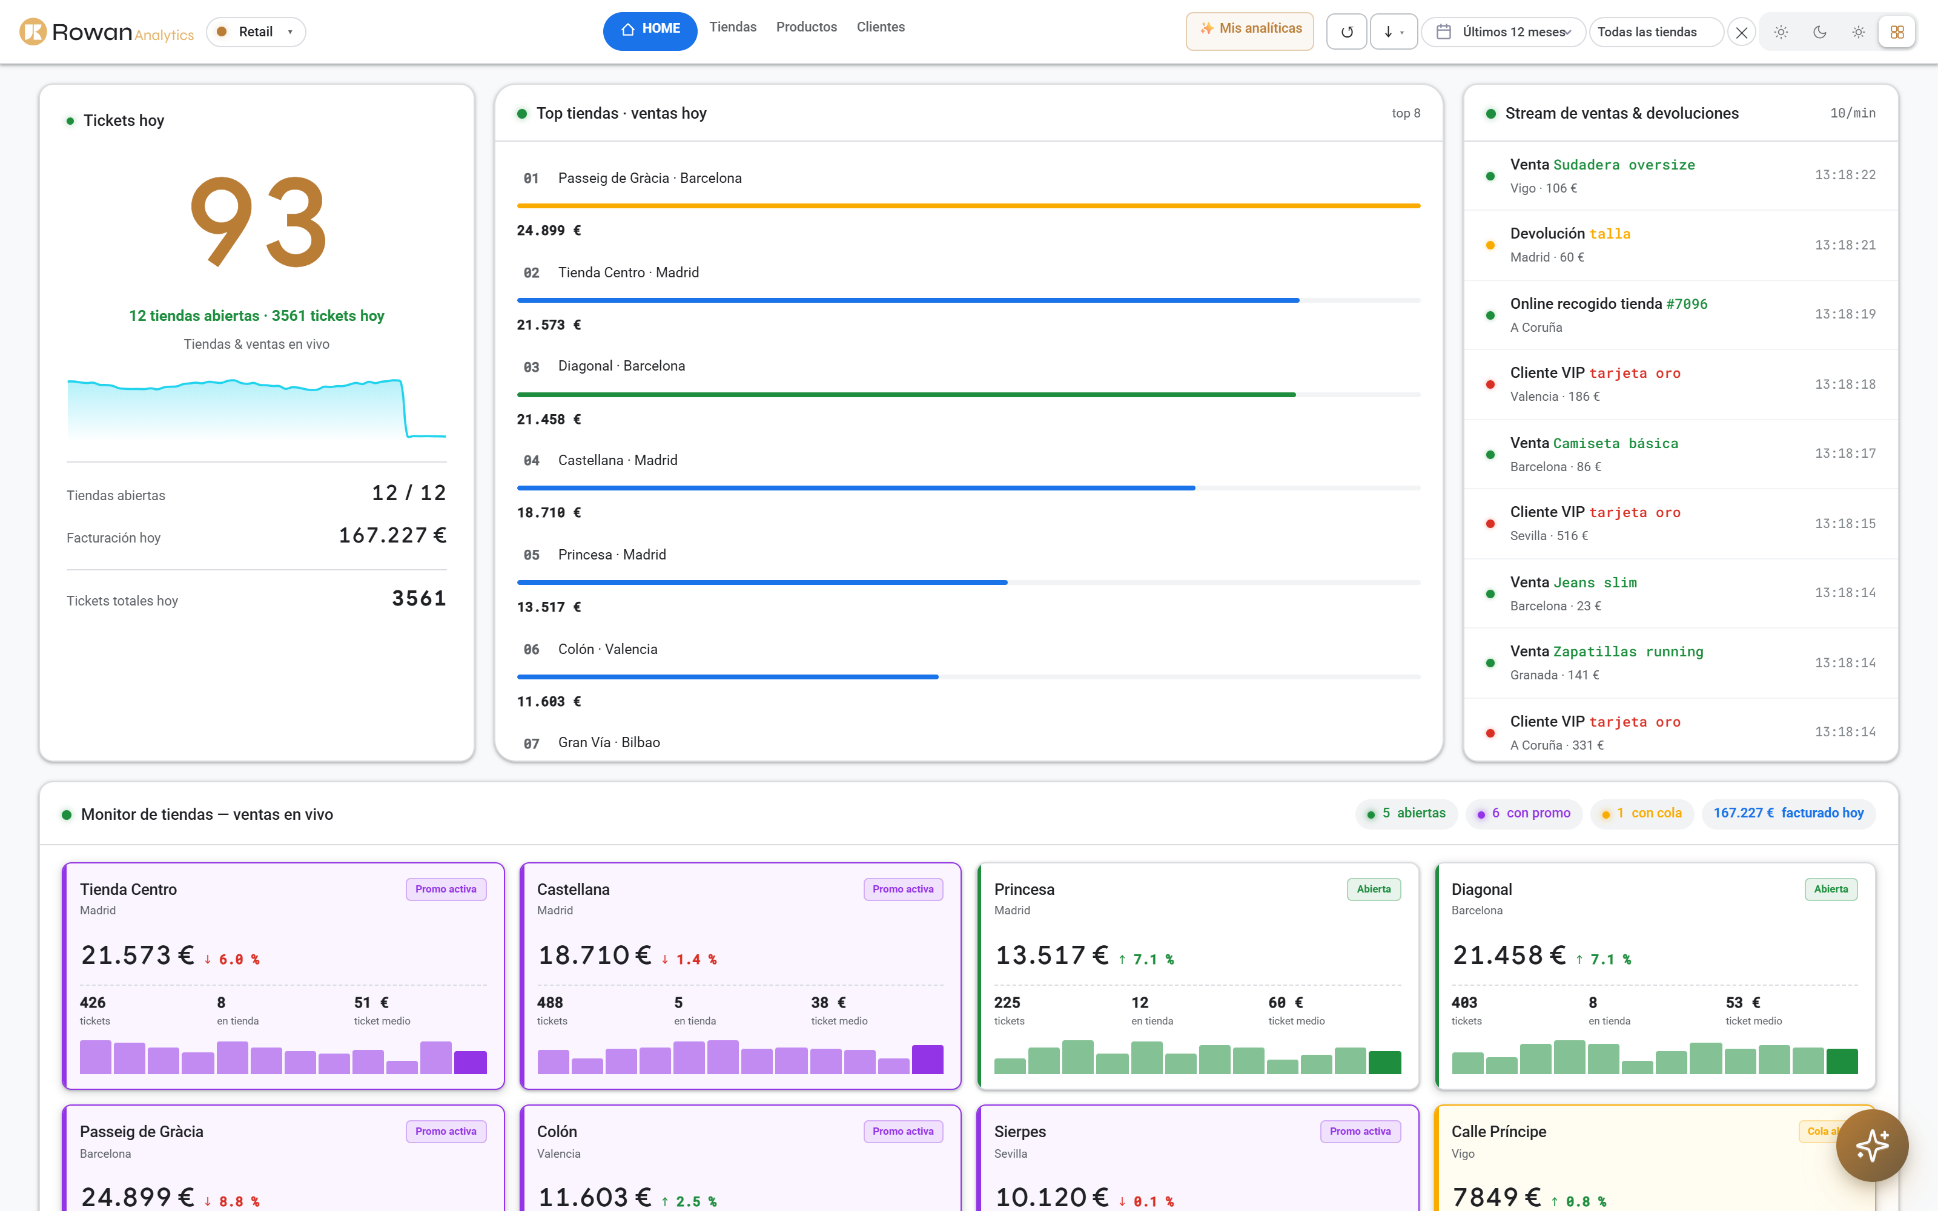This screenshot has height=1211, width=1938.
Task: Open the Passeig de Gràcia store card
Action: pos(283,1158)
